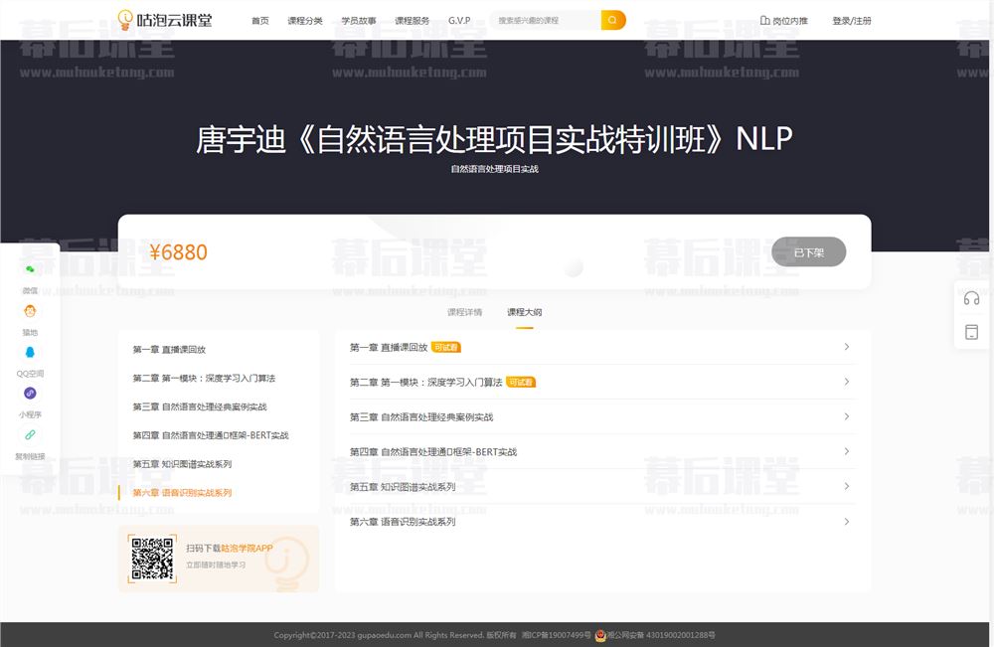Viewport: 994px width, 647px height.
Task: Open 首页 in the top navigation
Action: pyautogui.click(x=259, y=20)
